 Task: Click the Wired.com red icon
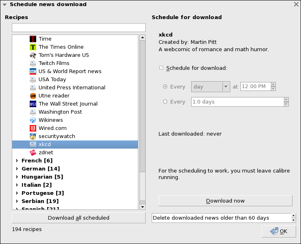33,128
